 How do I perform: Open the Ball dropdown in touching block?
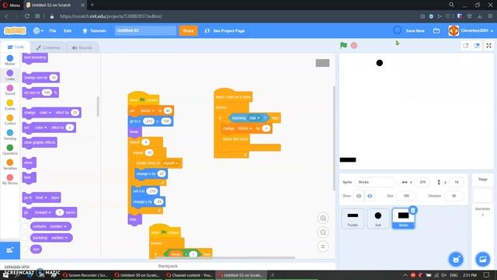coord(255,118)
